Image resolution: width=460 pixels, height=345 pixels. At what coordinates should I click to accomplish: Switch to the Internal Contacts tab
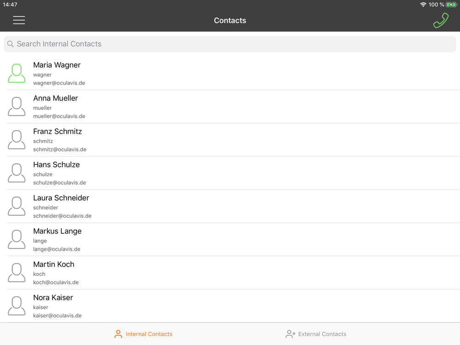coord(143,334)
